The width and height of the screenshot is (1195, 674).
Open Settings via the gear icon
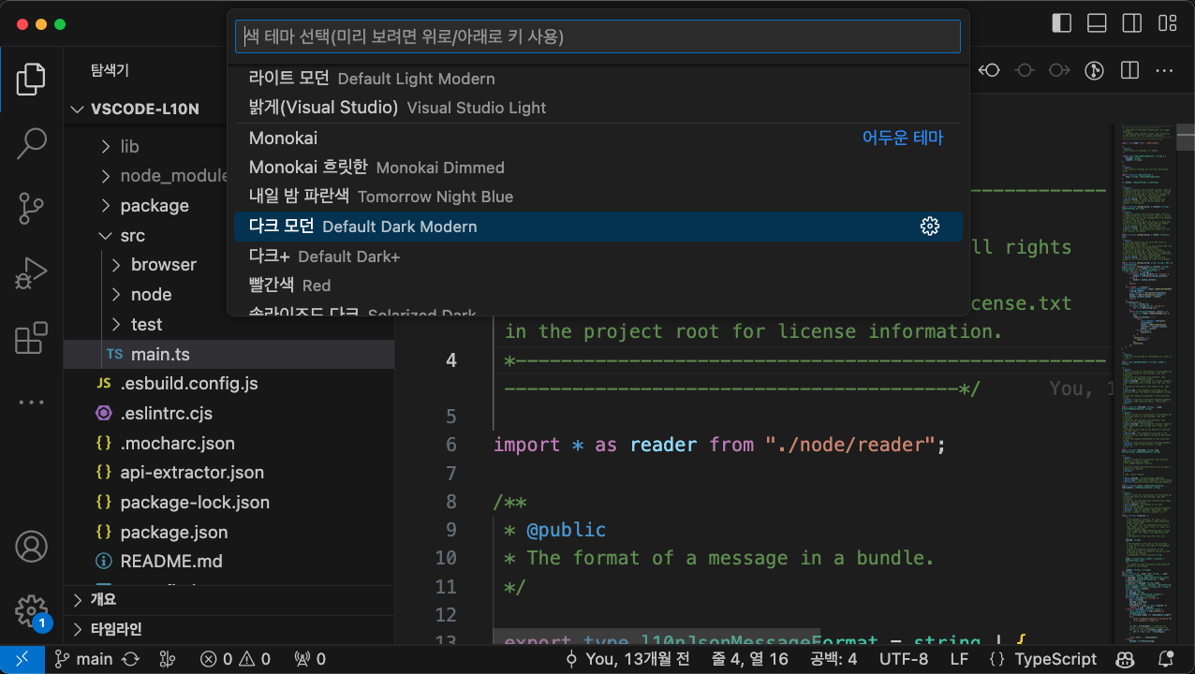[x=31, y=609]
